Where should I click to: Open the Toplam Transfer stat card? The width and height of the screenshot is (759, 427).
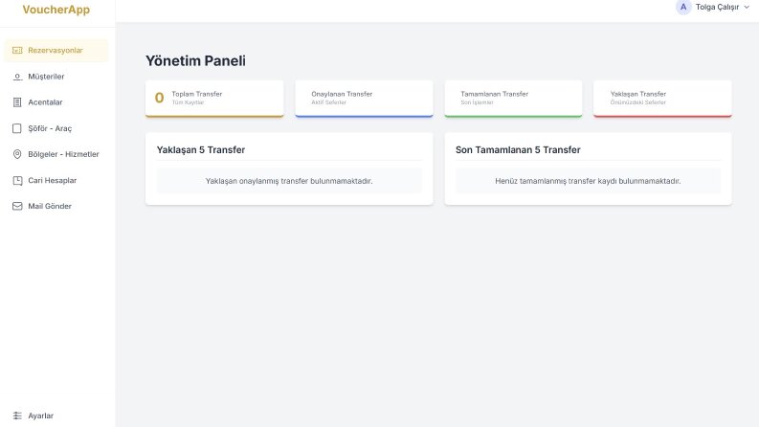214,99
